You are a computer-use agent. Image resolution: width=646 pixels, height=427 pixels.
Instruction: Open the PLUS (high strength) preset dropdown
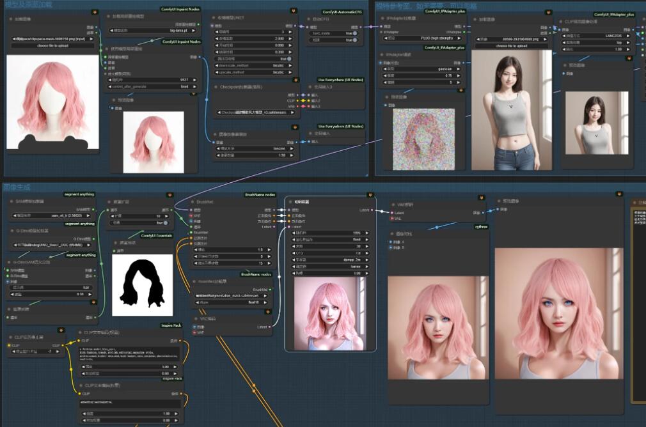[x=422, y=38]
